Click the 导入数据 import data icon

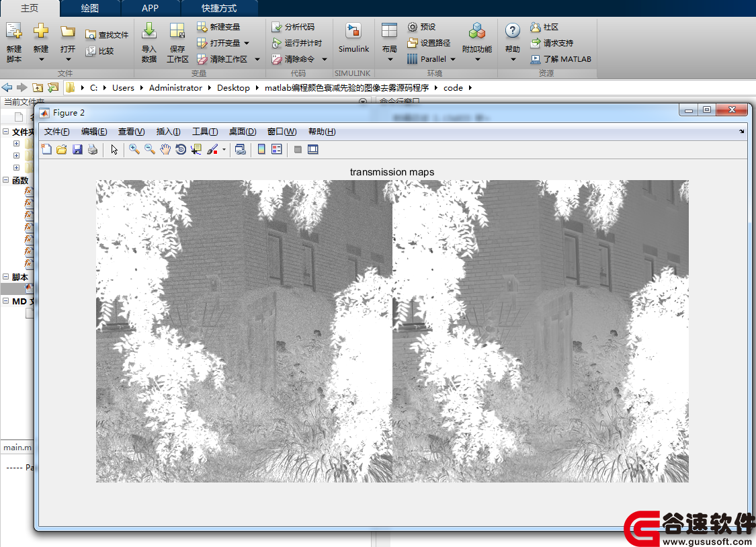coord(149,31)
